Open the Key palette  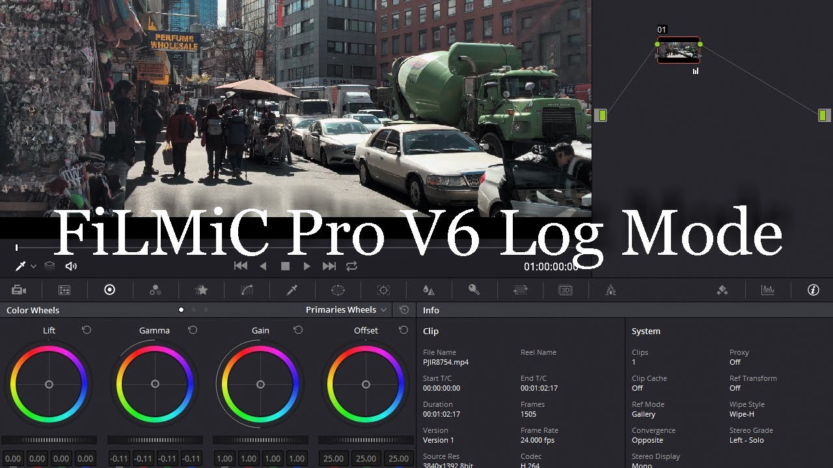[474, 290]
